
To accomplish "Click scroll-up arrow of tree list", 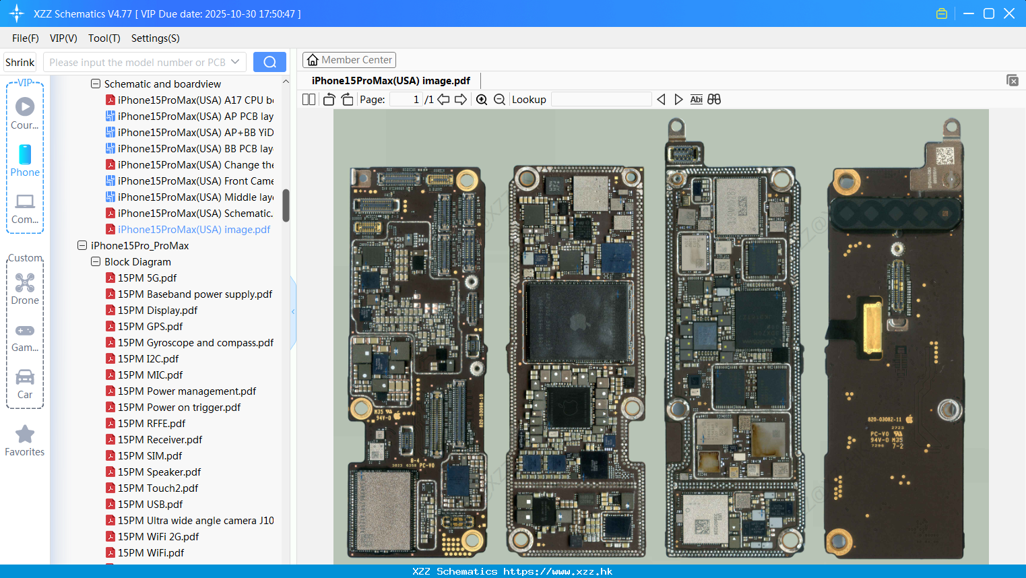I will (286, 82).
